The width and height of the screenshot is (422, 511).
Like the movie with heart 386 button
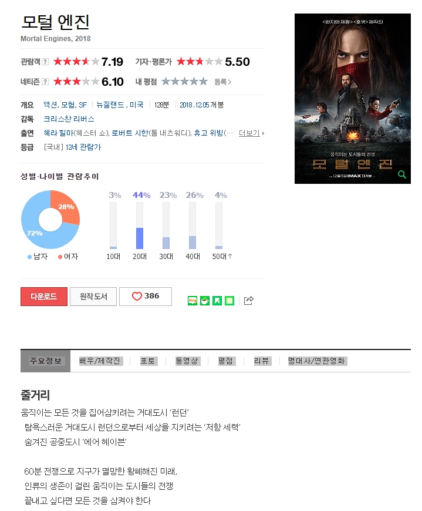(146, 296)
